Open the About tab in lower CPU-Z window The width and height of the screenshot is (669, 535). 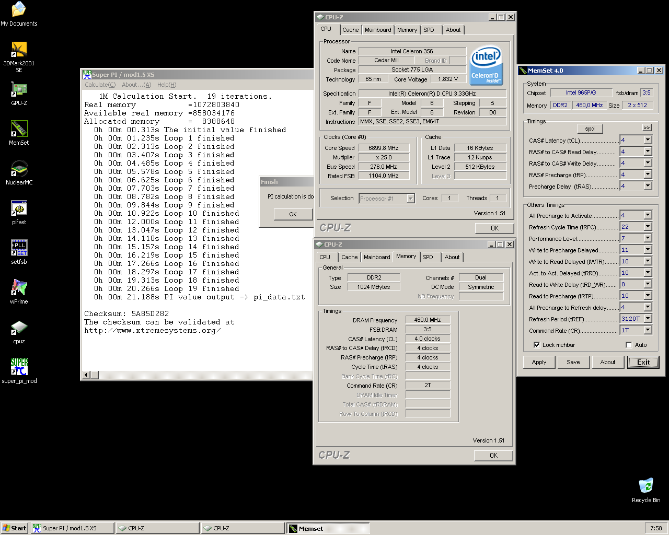[x=452, y=257]
